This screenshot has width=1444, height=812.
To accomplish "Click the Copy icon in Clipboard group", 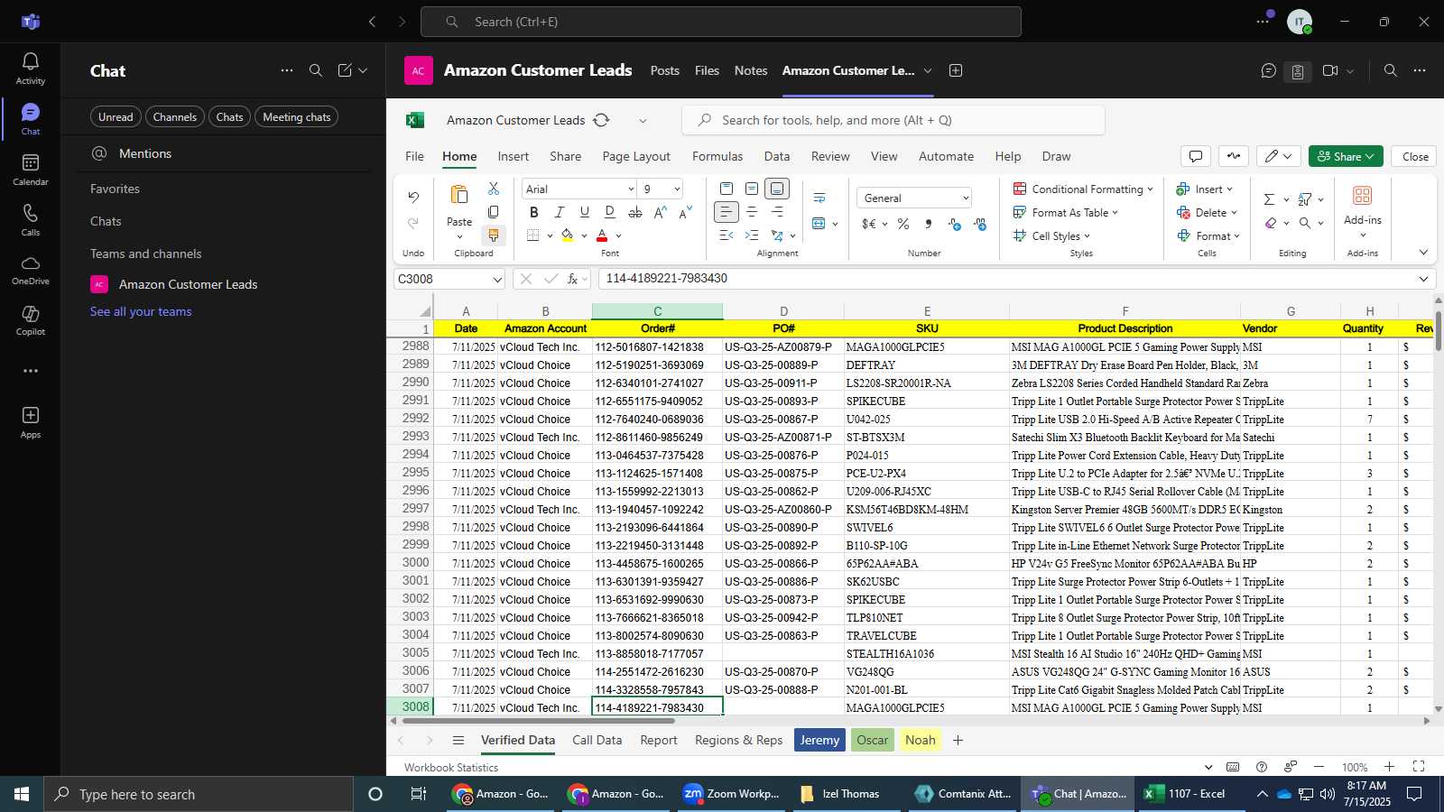I will coord(494,212).
